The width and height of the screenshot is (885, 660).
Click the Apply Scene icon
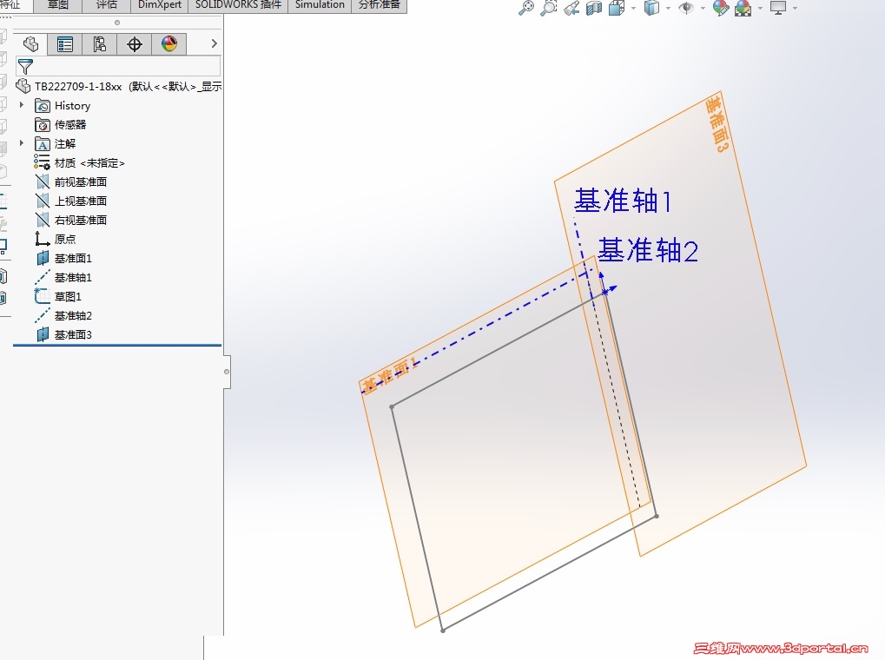(x=743, y=8)
